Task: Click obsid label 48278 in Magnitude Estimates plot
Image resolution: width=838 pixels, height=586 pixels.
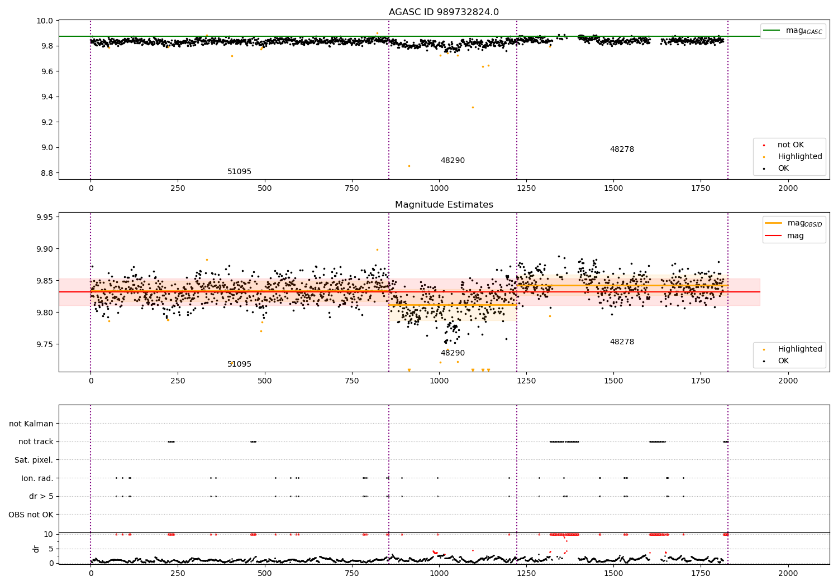Action: click(x=622, y=342)
